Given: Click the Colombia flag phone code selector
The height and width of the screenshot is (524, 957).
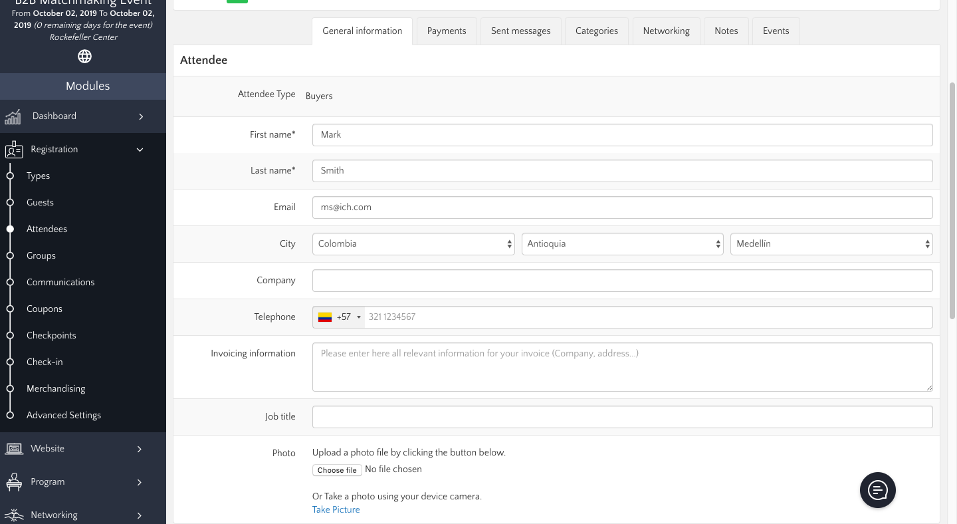Looking at the screenshot, I should tap(339, 317).
